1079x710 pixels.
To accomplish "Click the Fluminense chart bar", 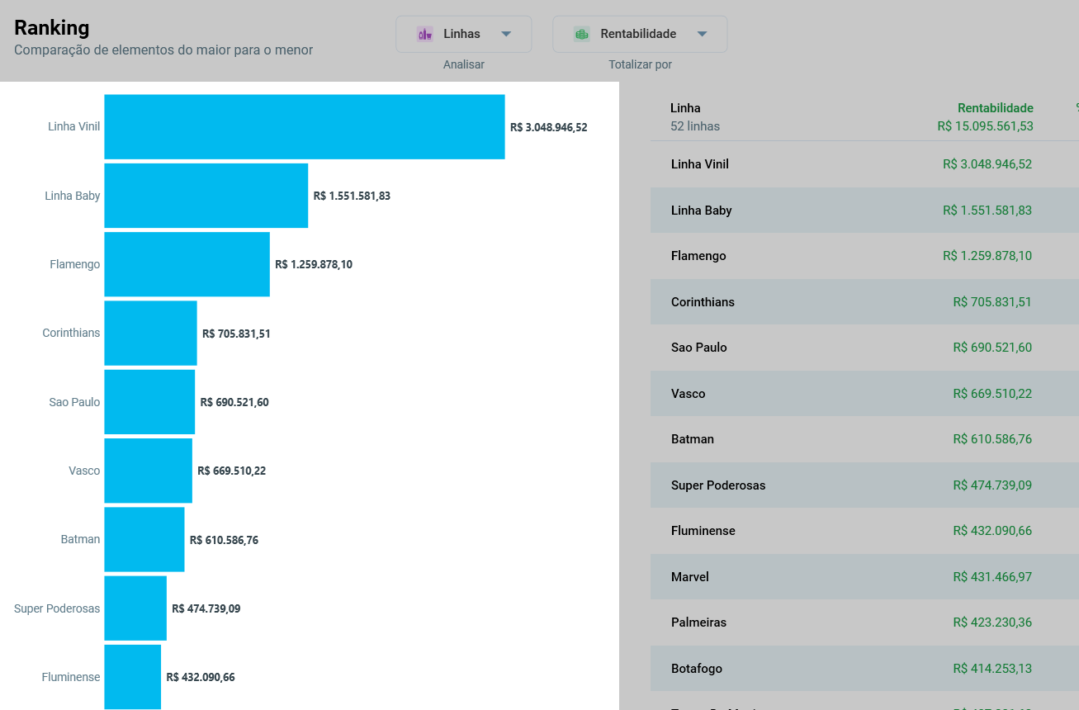I will click(132, 677).
